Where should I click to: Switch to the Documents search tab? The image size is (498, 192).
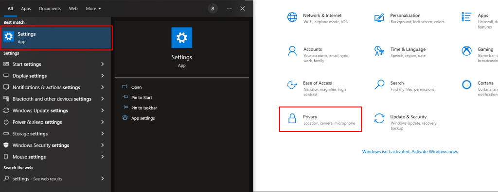(50, 9)
